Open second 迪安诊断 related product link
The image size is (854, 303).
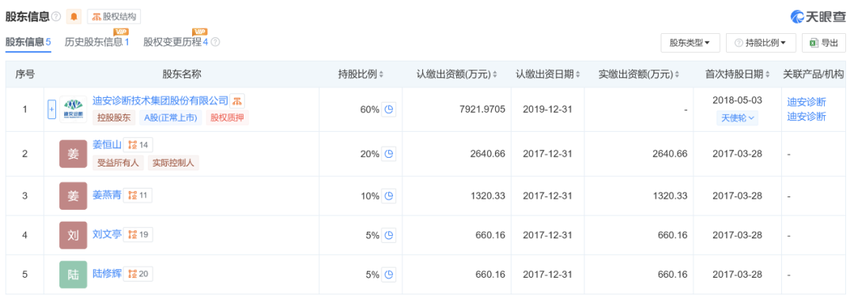click(807, 116)
